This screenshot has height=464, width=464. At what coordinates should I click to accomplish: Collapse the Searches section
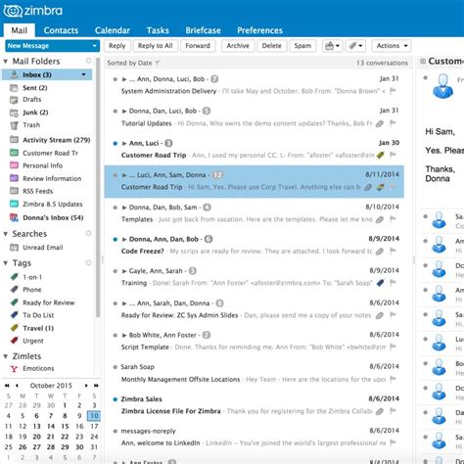(6, 234)
